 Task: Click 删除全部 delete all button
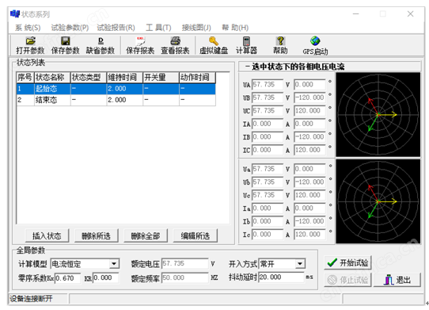tap(146, 235)
